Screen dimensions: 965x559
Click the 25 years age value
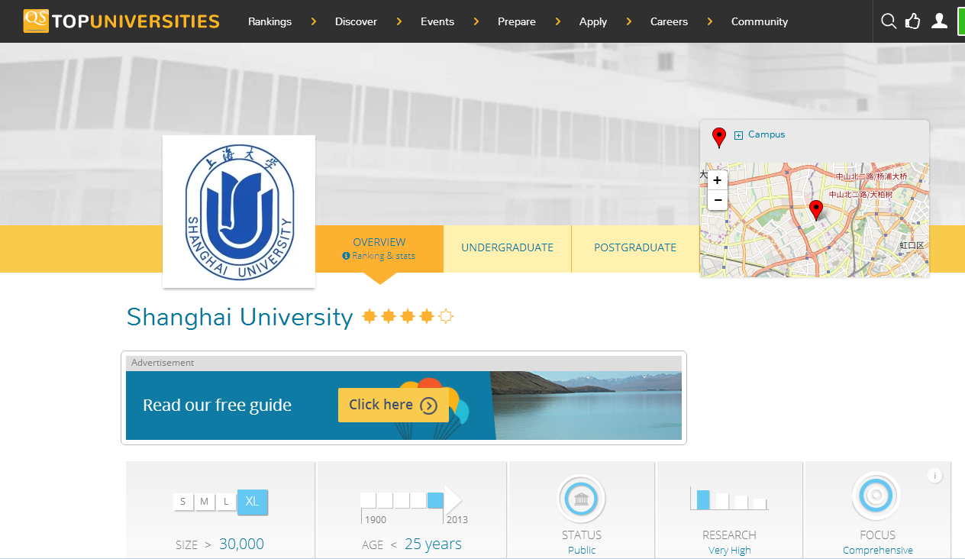tap(433, 544)
